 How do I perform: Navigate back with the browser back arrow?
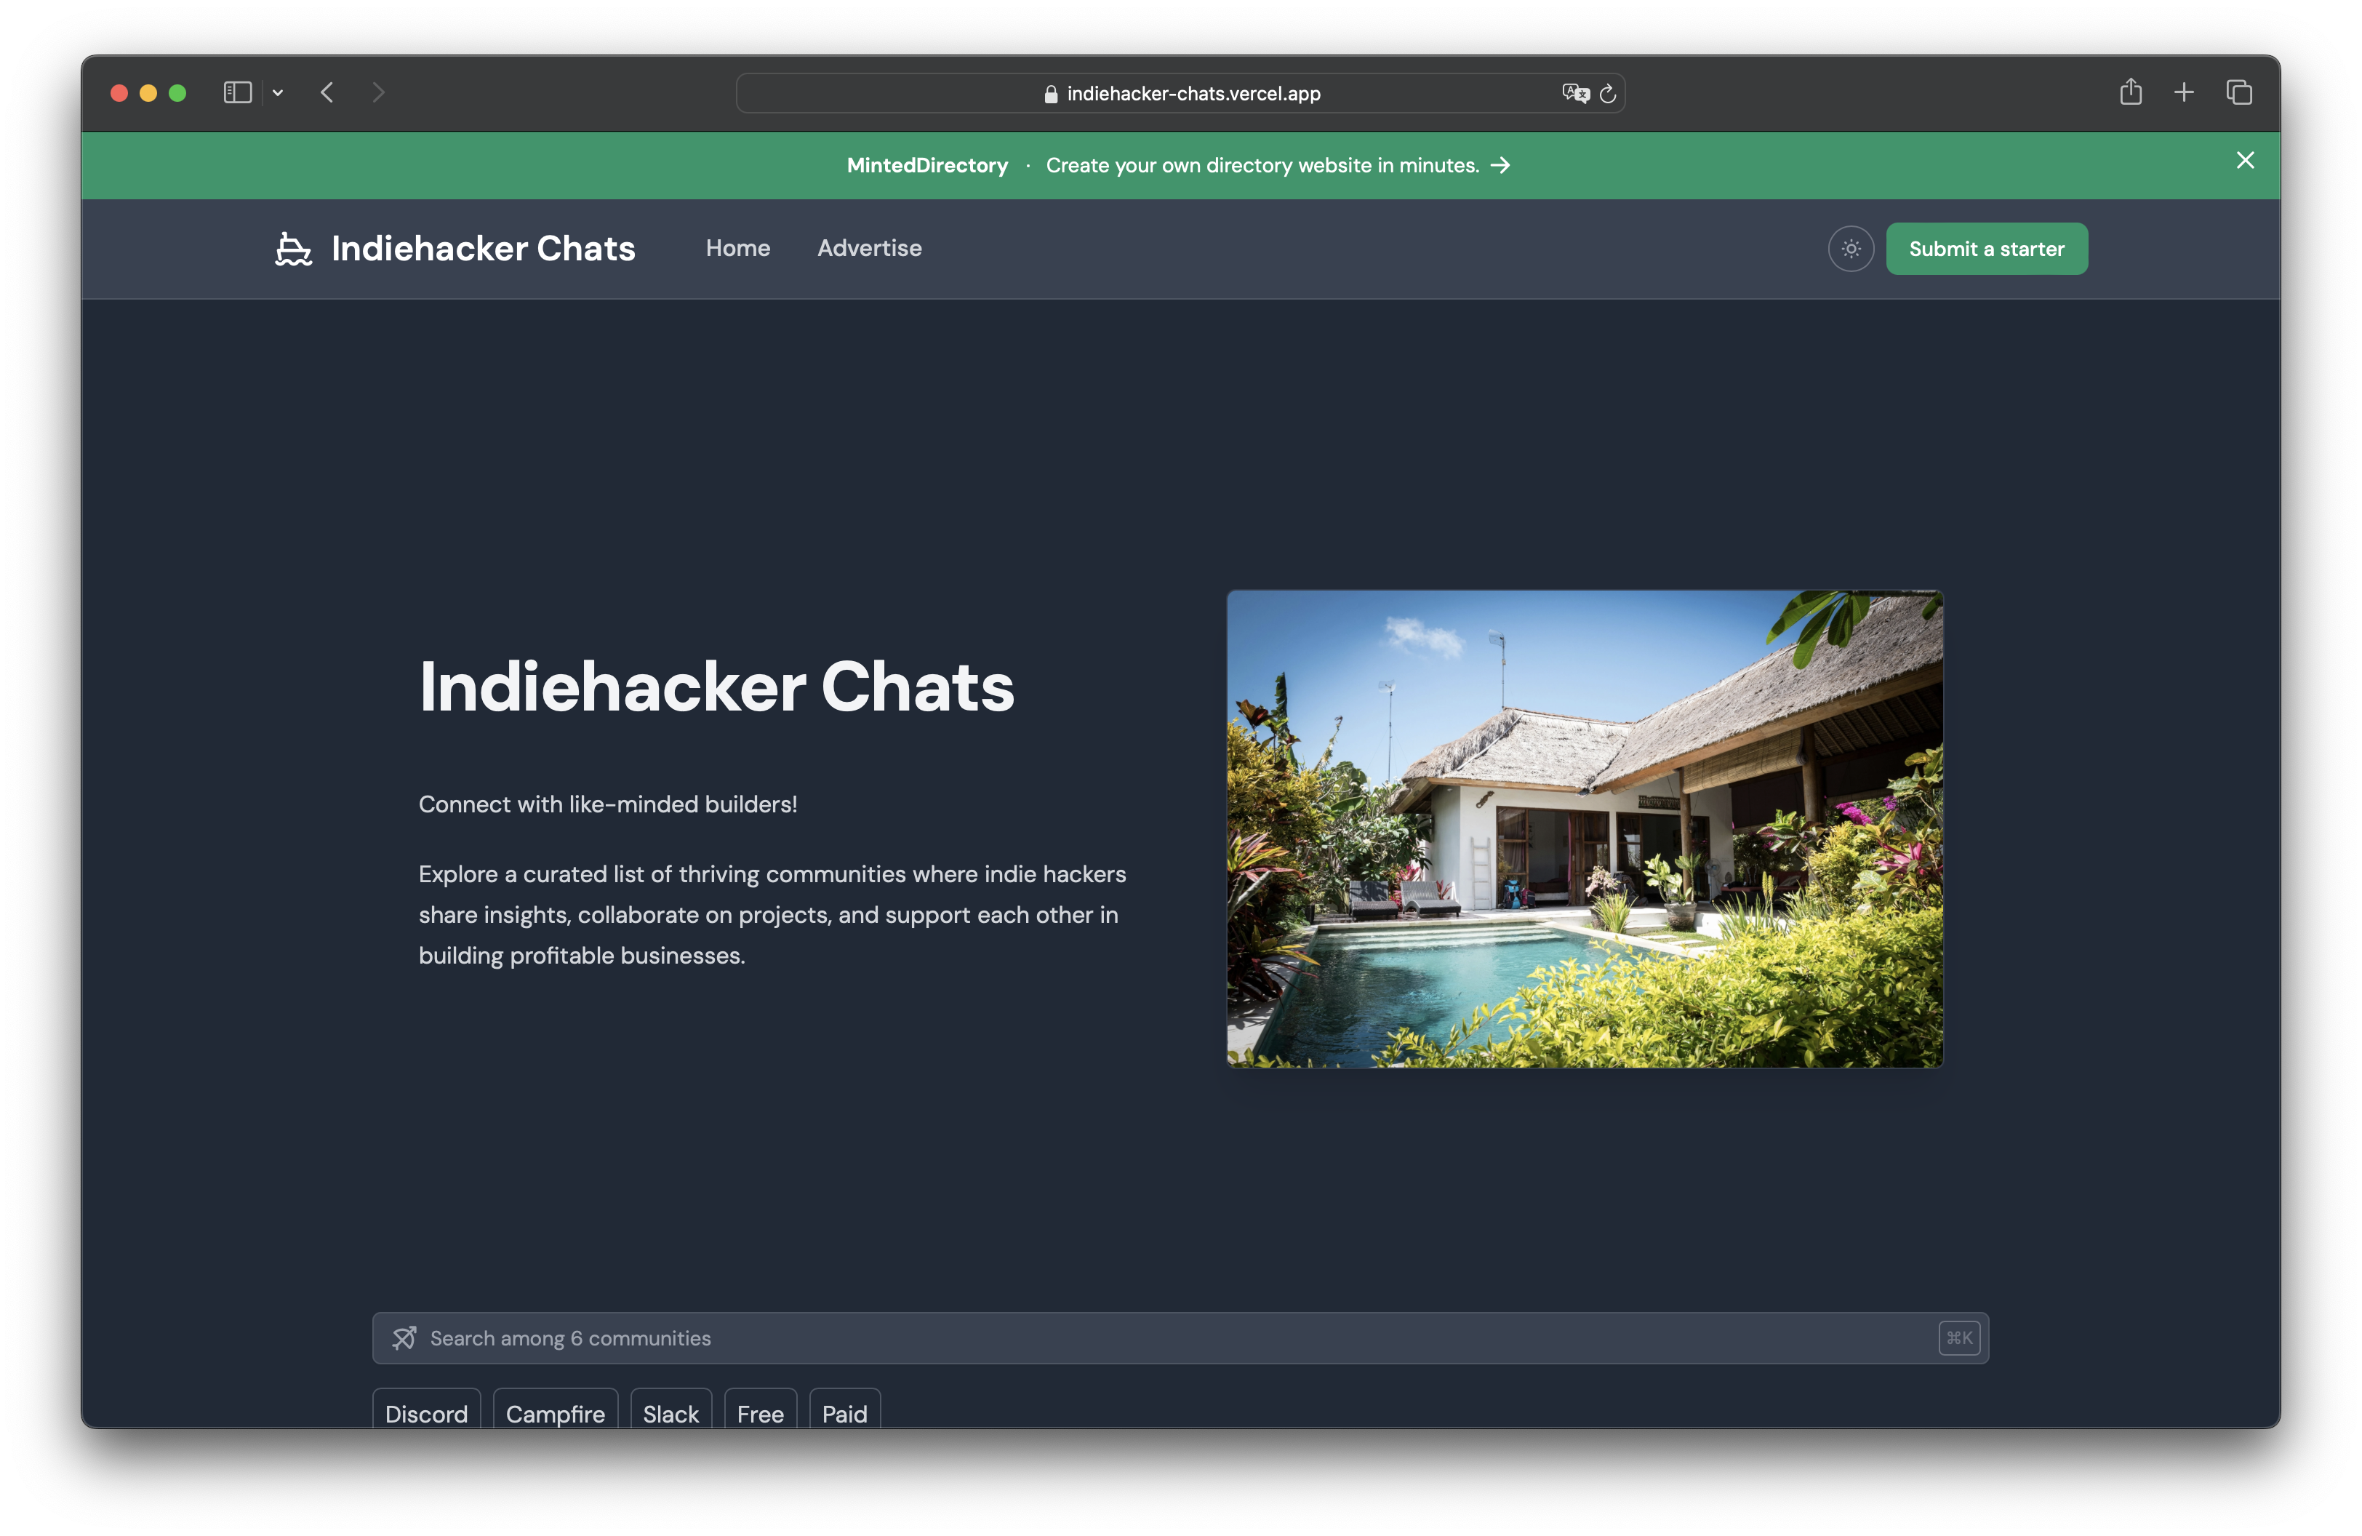327,92
